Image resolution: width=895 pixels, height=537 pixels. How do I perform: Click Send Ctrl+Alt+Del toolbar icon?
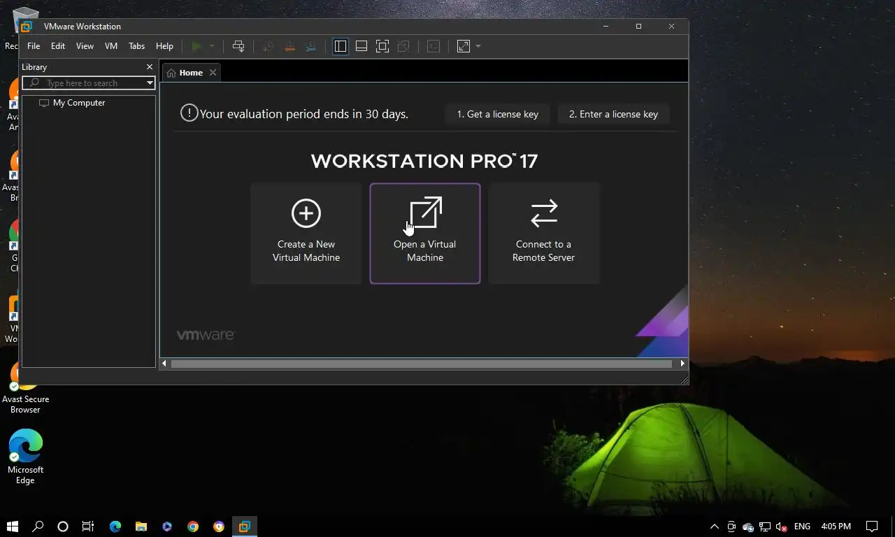tap(238, 46)
